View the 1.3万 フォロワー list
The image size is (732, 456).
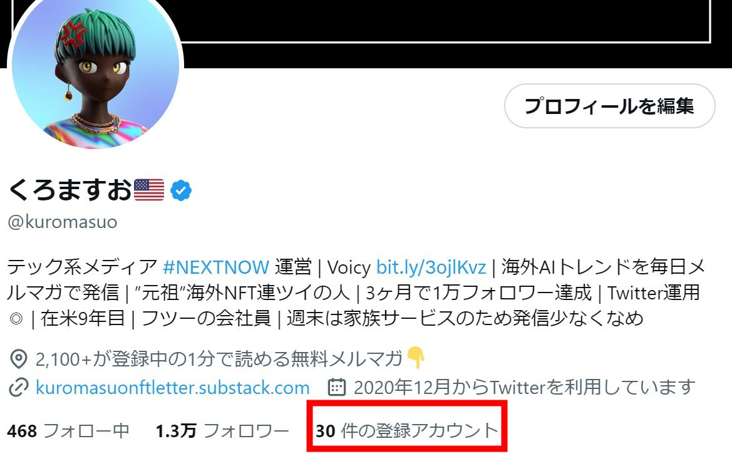point(222,430)
